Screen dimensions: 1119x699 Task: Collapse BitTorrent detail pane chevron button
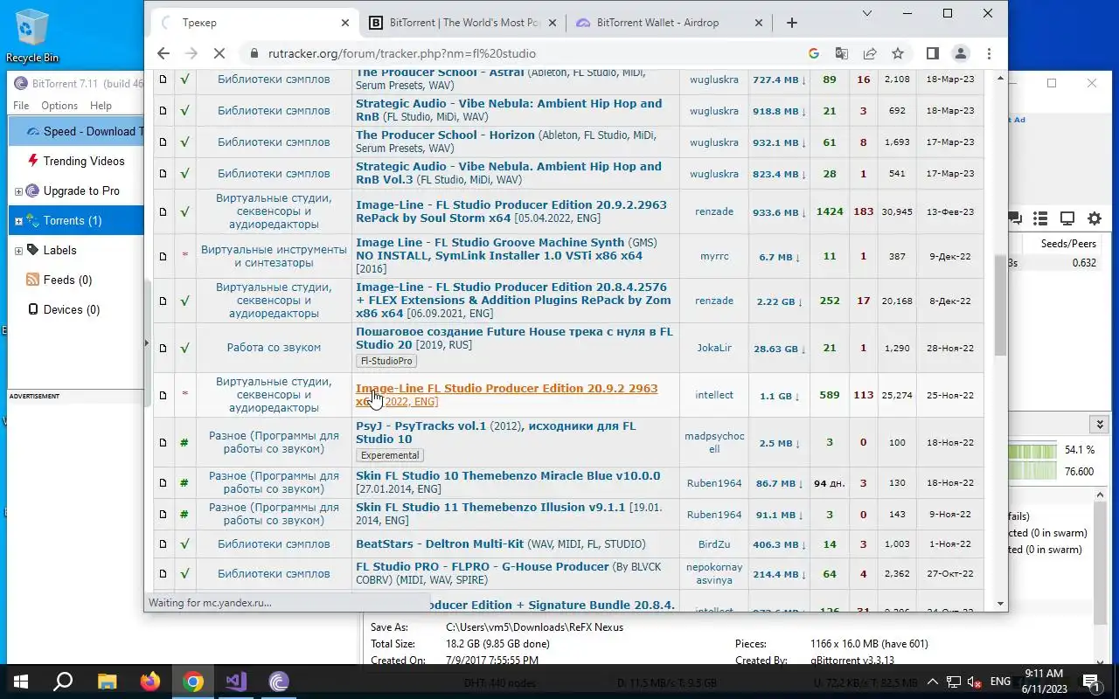click(x=1101, y=425)
